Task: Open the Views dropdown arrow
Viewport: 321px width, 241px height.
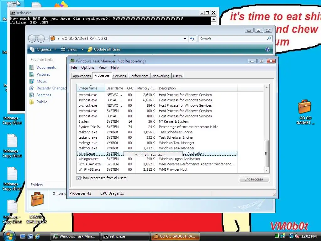Action: tap(82, 49)
